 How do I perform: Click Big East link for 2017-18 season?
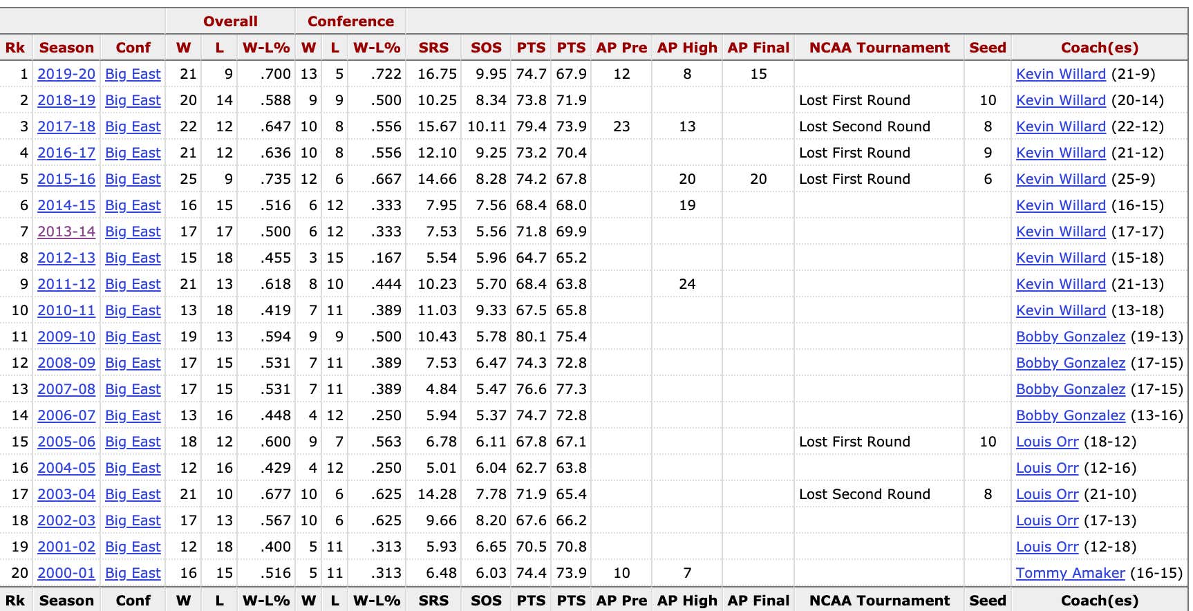(133, 126)
